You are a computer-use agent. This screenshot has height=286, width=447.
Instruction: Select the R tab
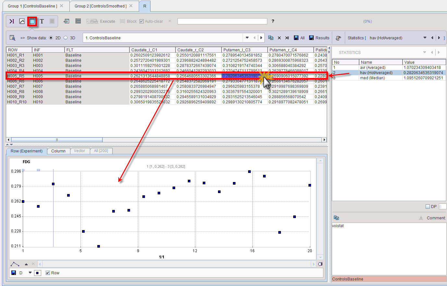tap(145, 6)
